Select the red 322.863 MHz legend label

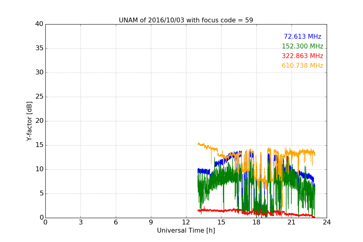click(x=302, y=56)
